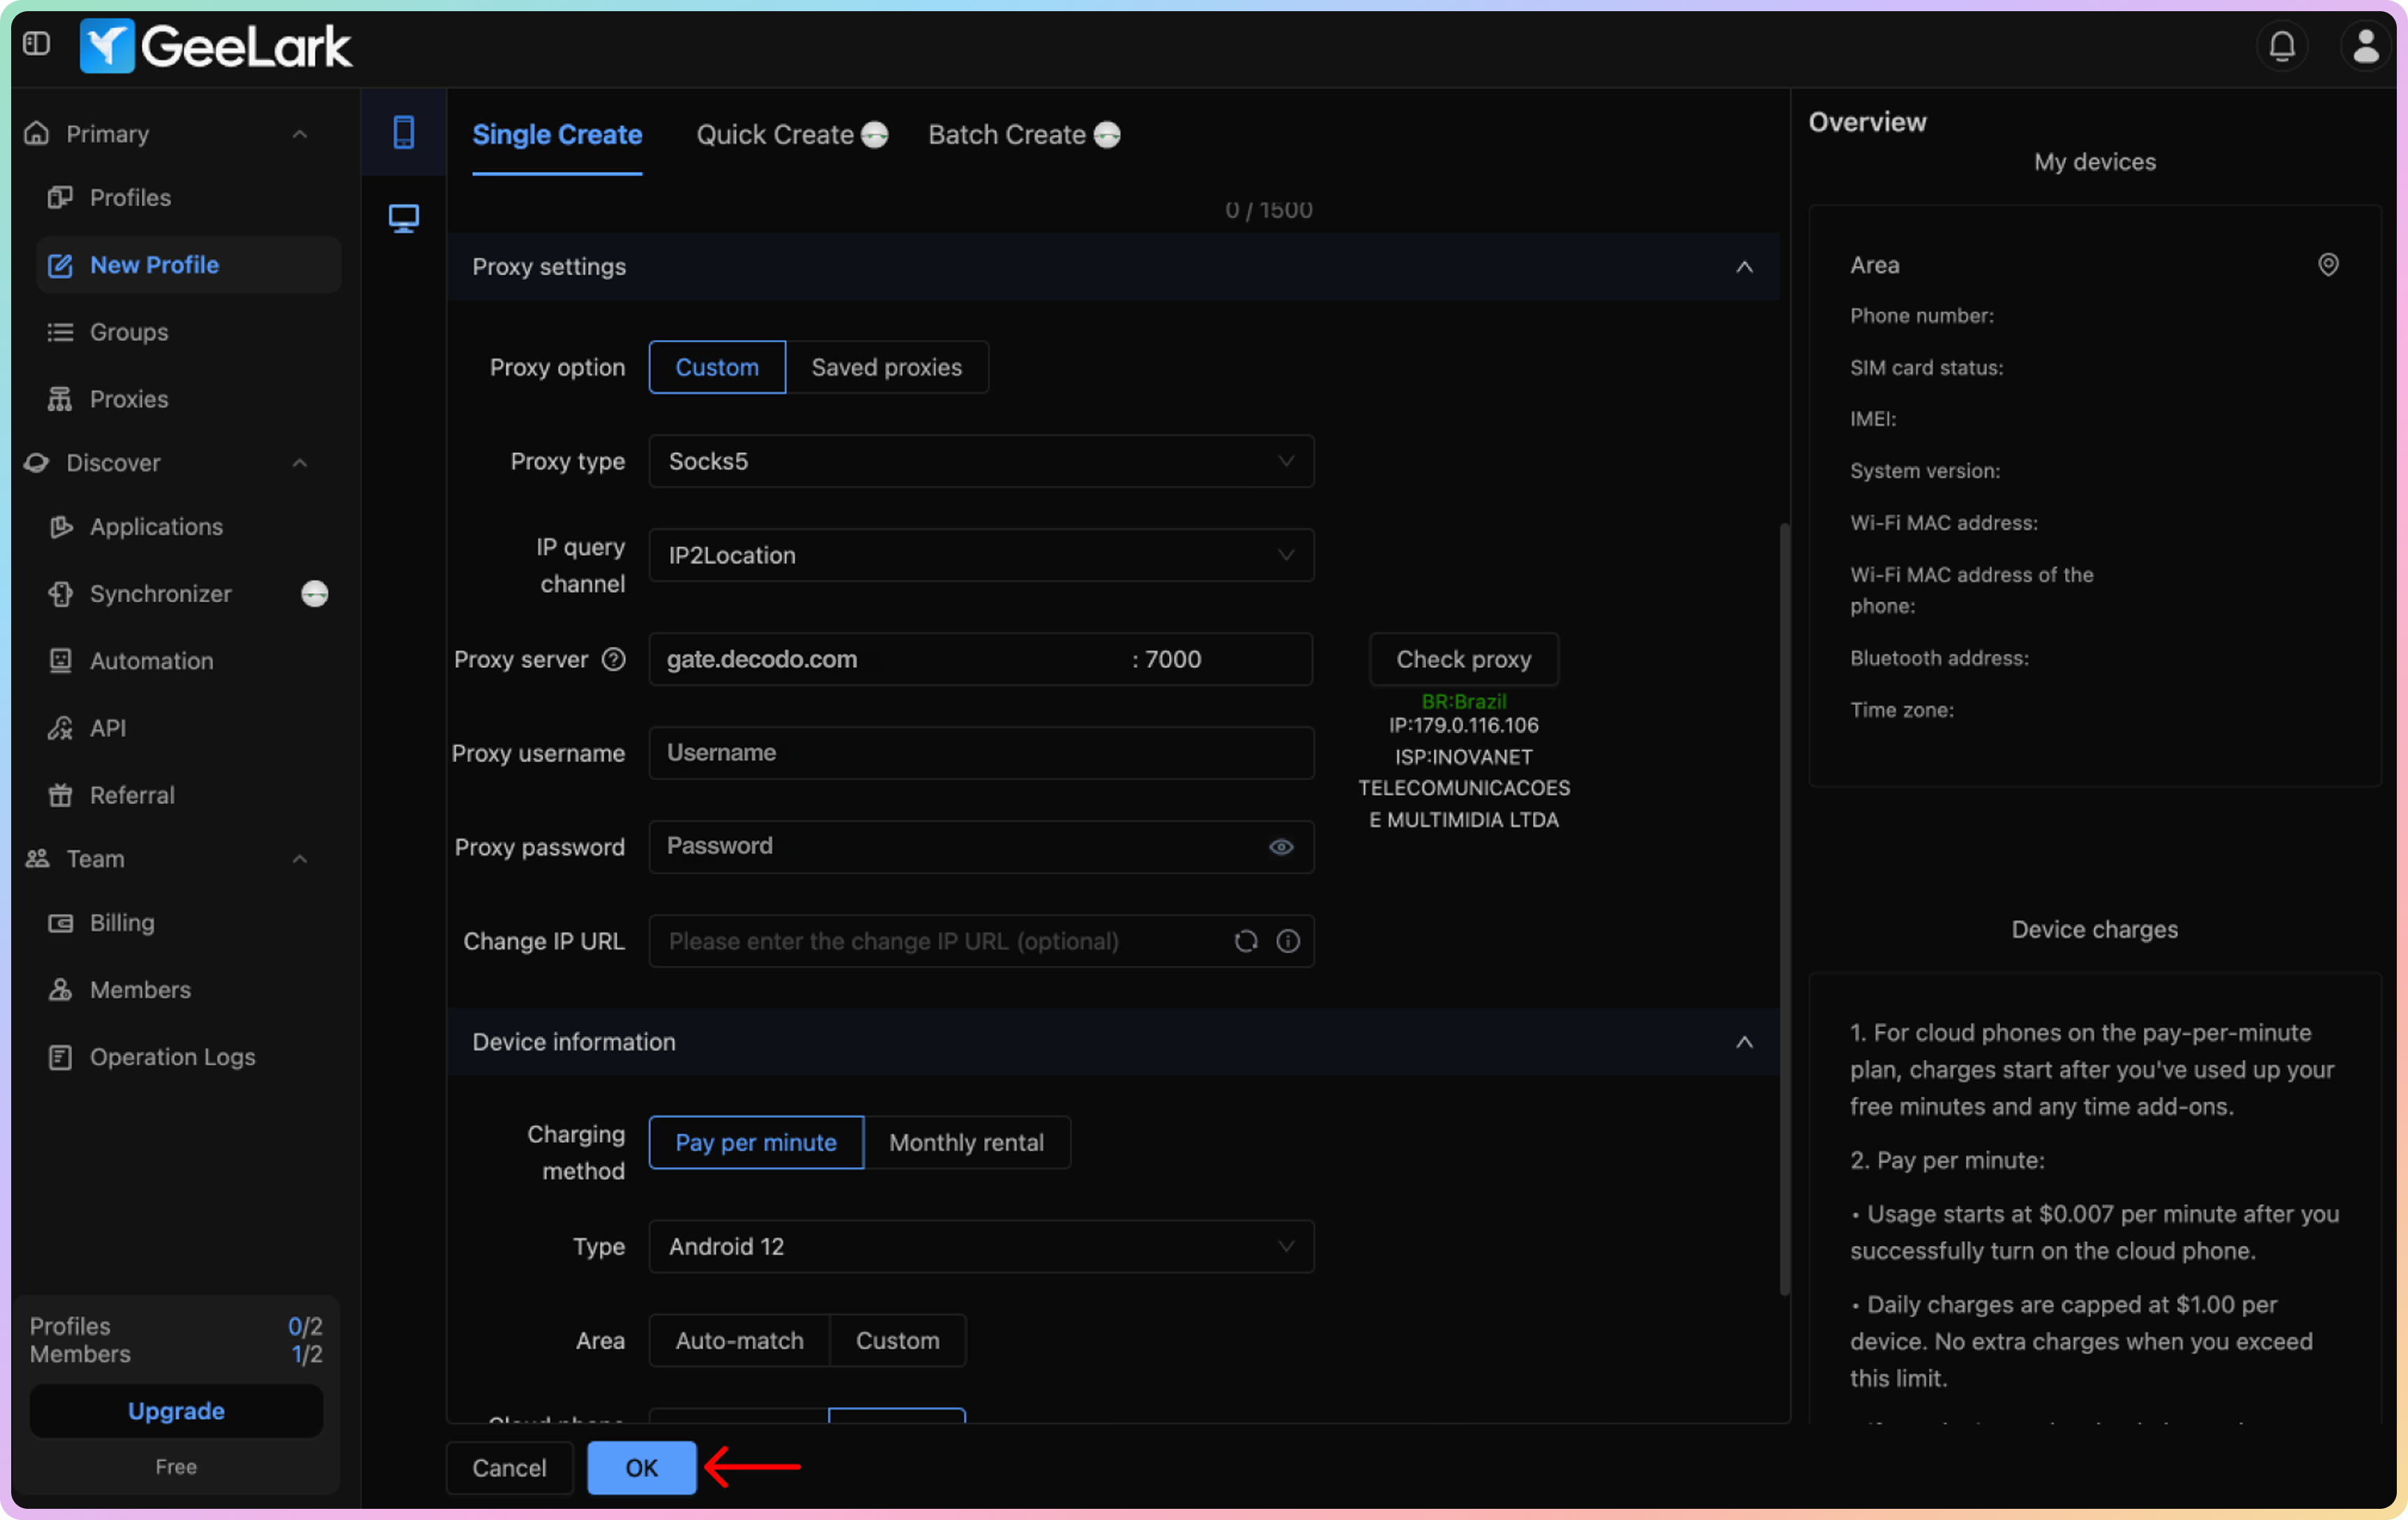This screenshot has height=1520, width=2408.
Task: Show the proxy password with eye icon
Action: pyautogui.click(x=1281, y=847)
